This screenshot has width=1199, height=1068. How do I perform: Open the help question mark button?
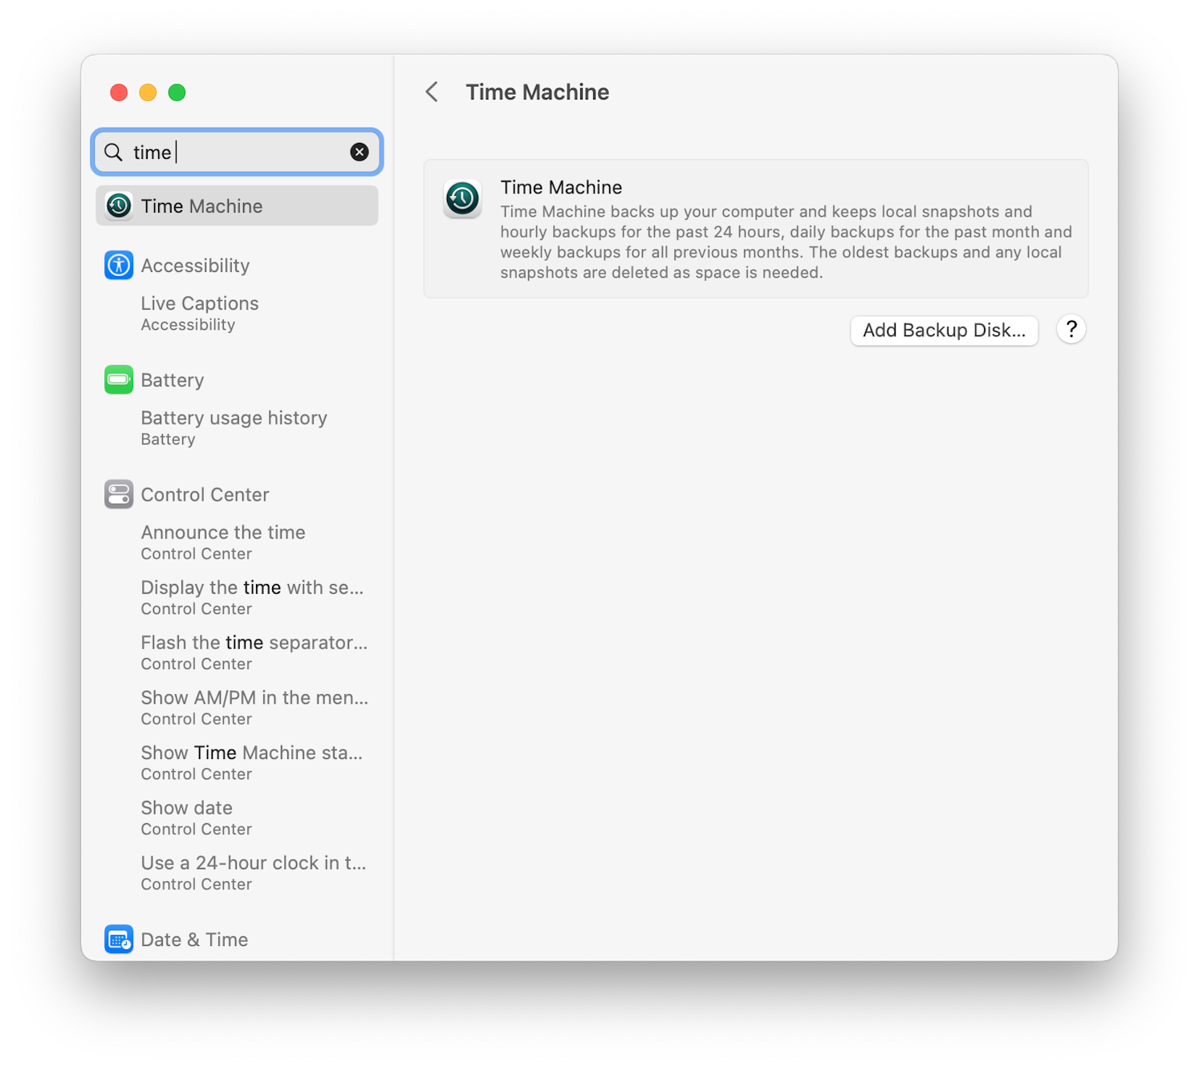point(1071,330)
